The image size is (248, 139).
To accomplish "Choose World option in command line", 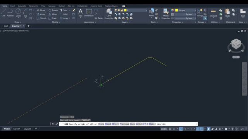I will (139, 124).
